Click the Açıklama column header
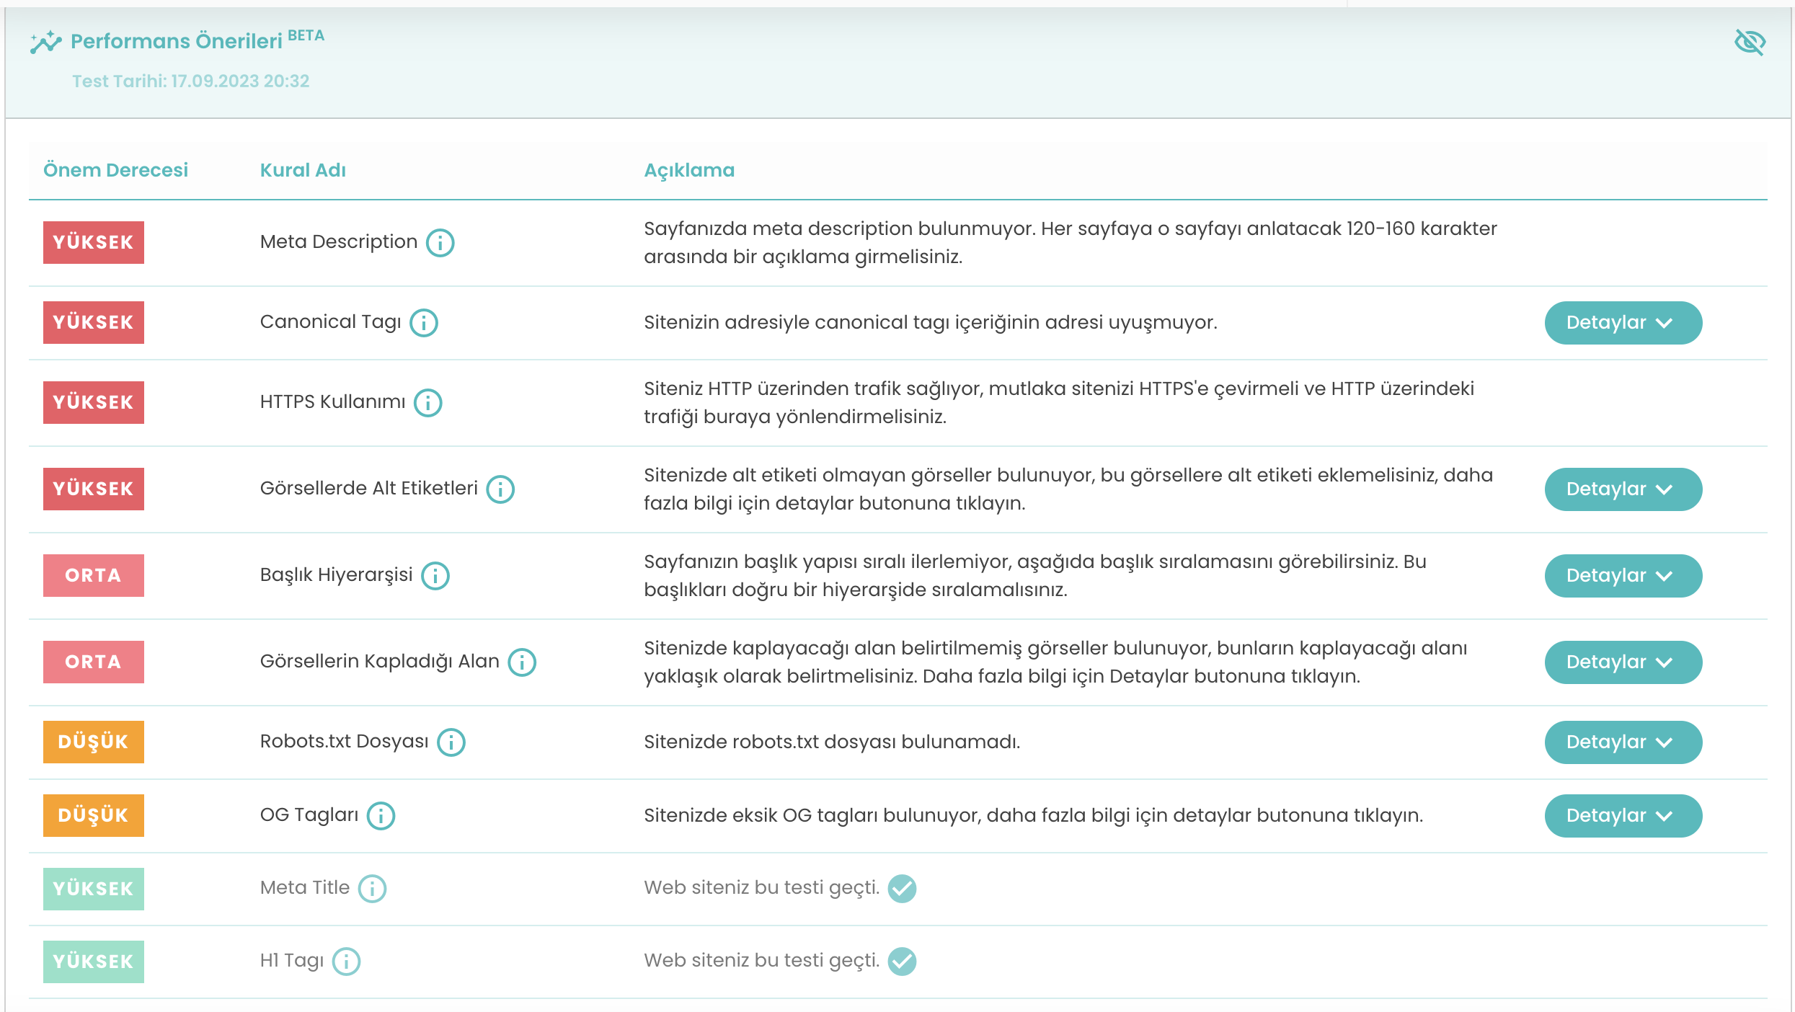 tap(689, 170)
